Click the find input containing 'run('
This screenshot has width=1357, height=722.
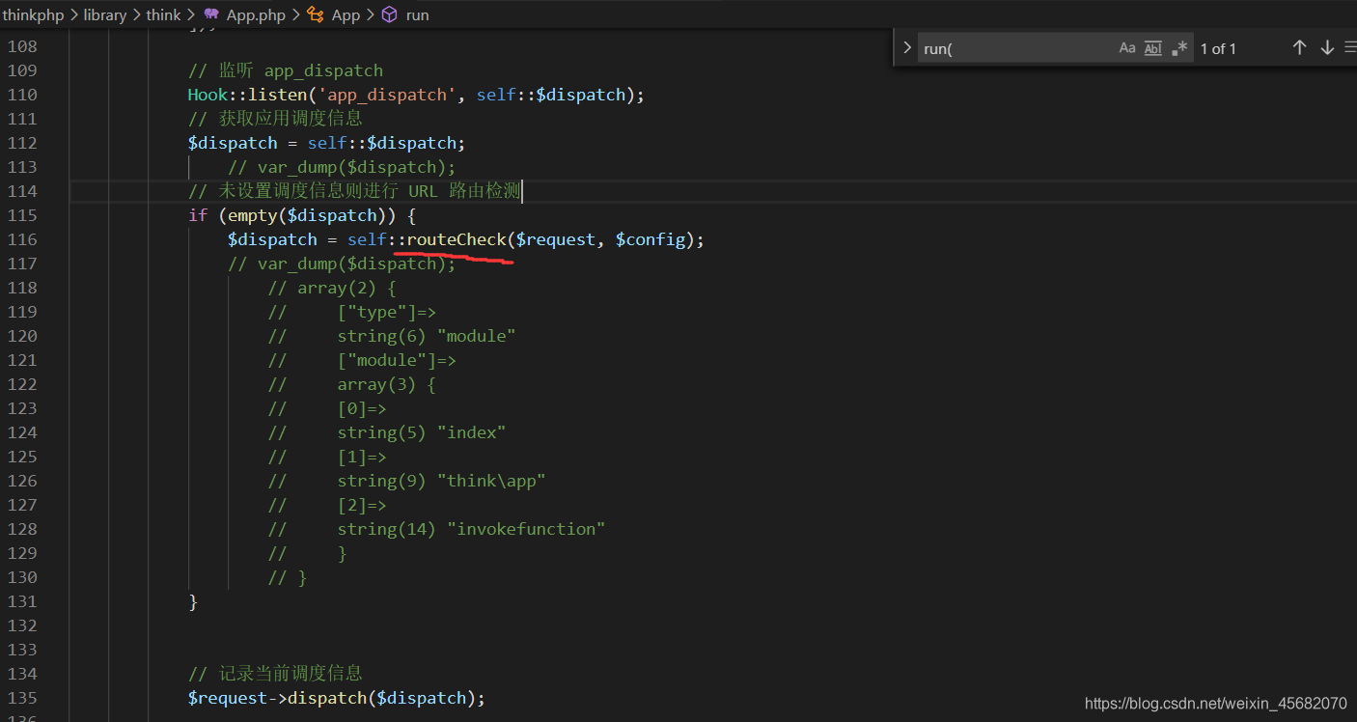click(x=1013, y=48)
